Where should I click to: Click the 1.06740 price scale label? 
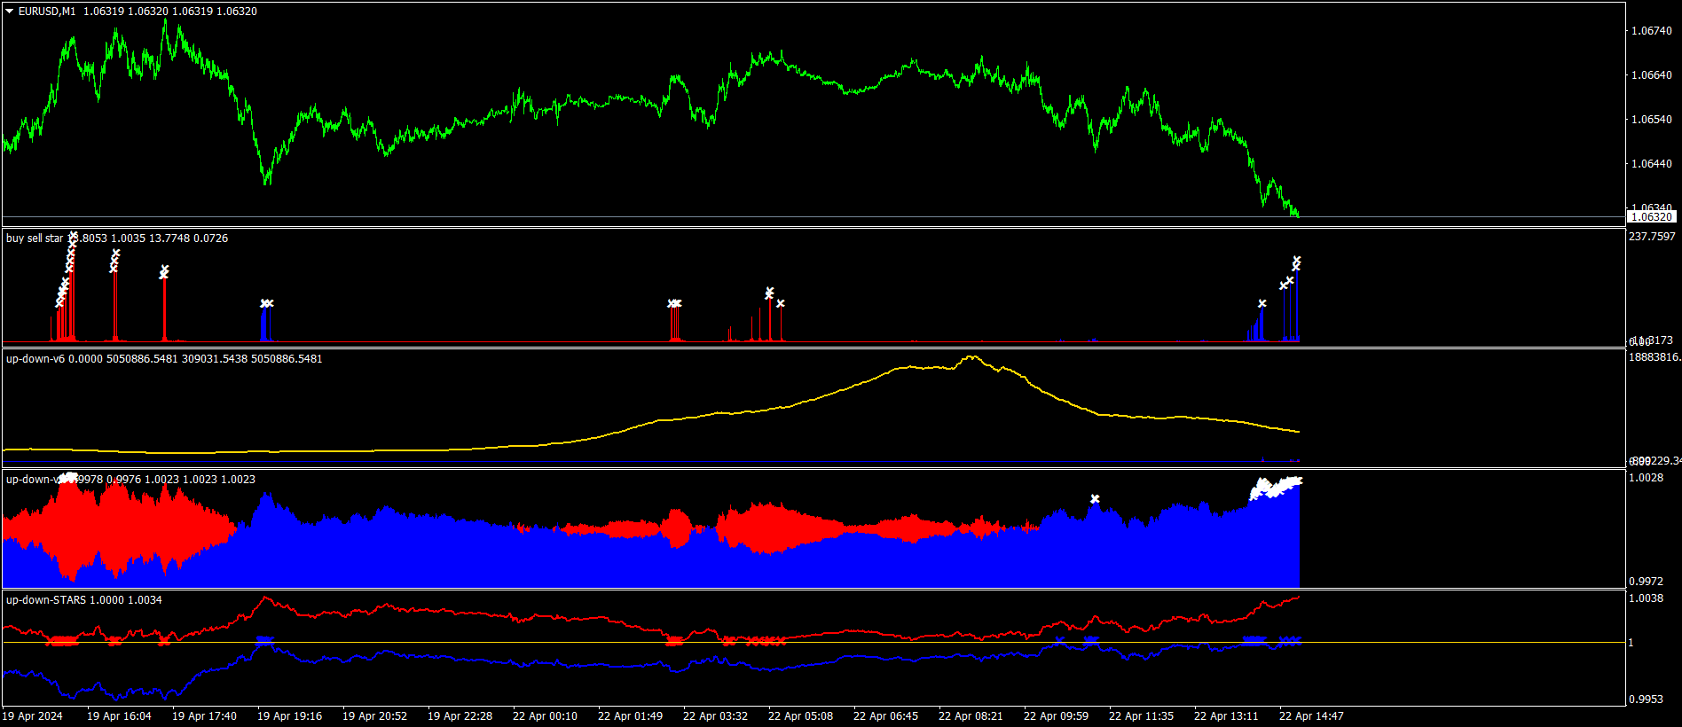1652,31
